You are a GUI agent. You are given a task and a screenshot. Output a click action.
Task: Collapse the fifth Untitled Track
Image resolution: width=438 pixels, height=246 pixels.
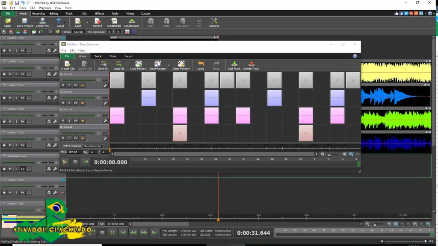[4, 132]
